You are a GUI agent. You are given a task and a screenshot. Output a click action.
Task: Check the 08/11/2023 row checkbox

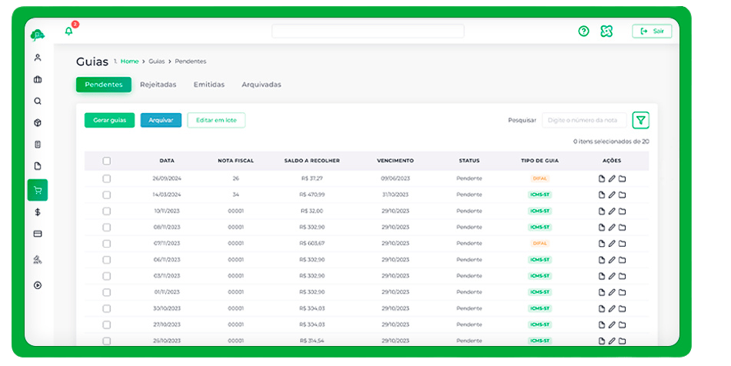[x=107, y=228]
